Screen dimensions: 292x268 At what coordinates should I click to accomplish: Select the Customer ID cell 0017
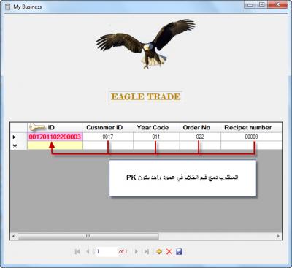108,137
